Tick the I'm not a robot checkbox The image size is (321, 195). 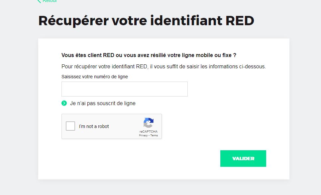[70, 126]
